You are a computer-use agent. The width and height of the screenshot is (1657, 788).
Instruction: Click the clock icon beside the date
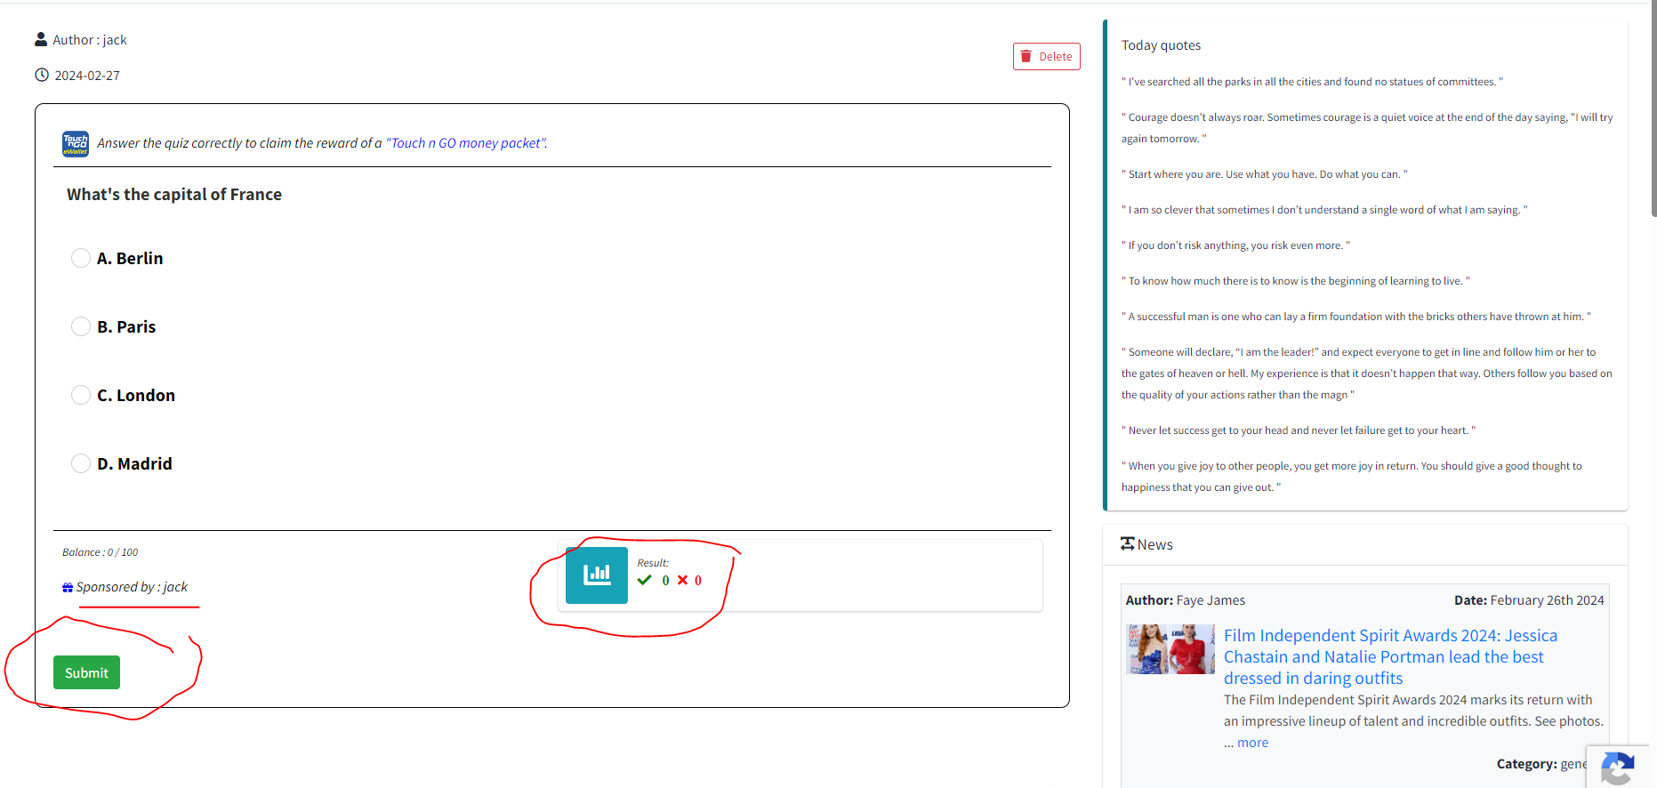[x=42, y=75]
